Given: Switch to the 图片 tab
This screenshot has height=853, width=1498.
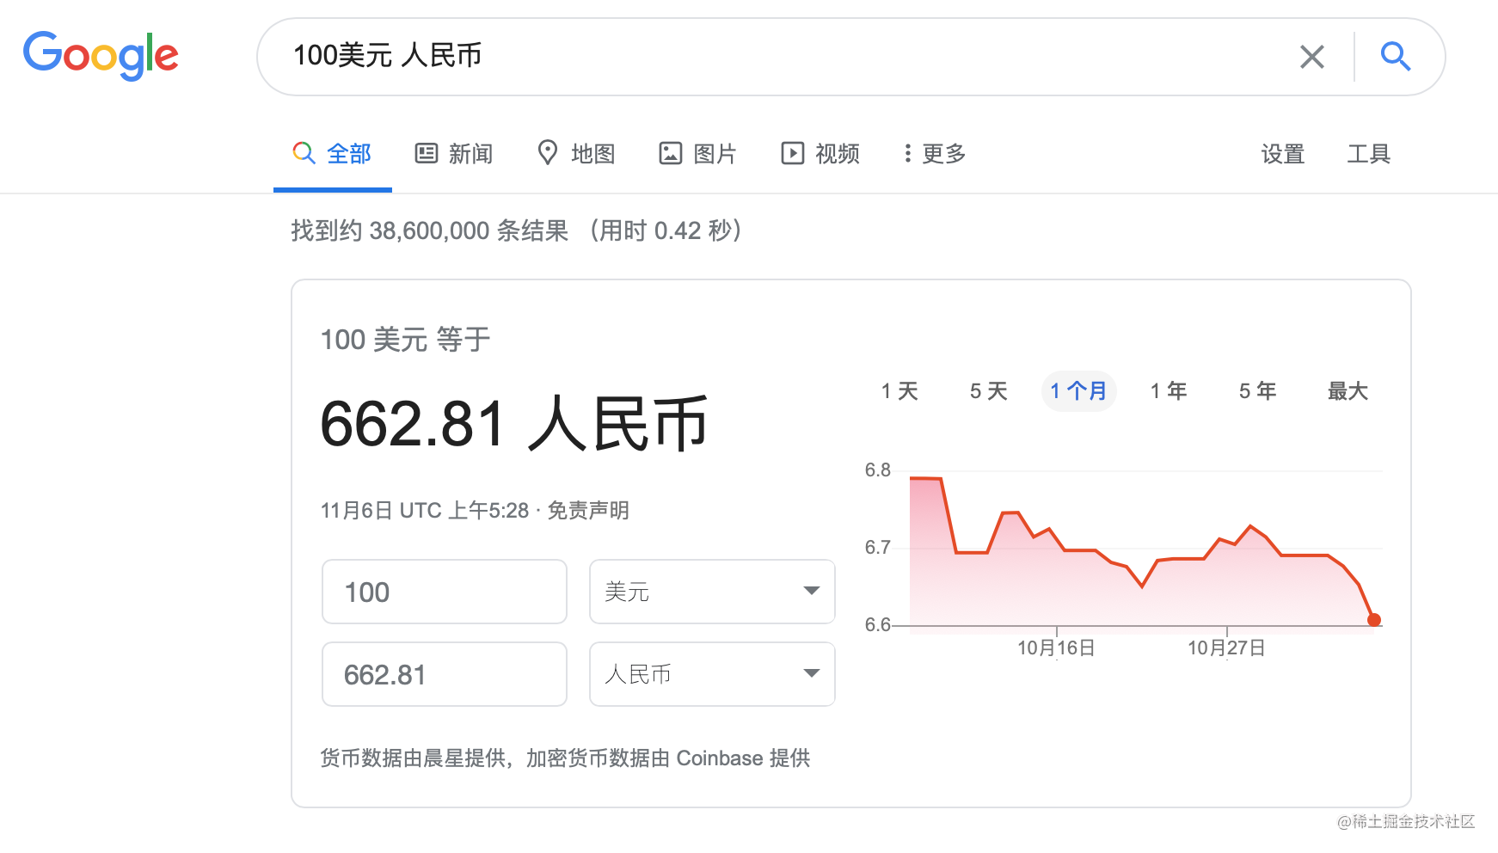Looking at the screenshot, I should tap(698, 154).
